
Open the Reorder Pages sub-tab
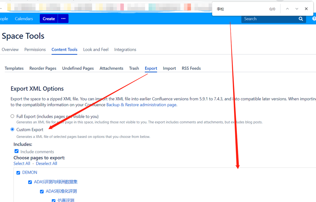pyautogui.click(x=43, y=68)
